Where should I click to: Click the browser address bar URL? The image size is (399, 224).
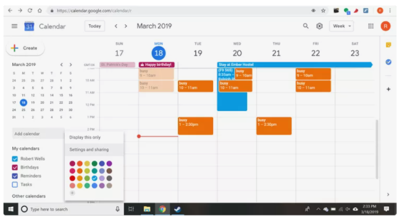click(x=94, y=10)
